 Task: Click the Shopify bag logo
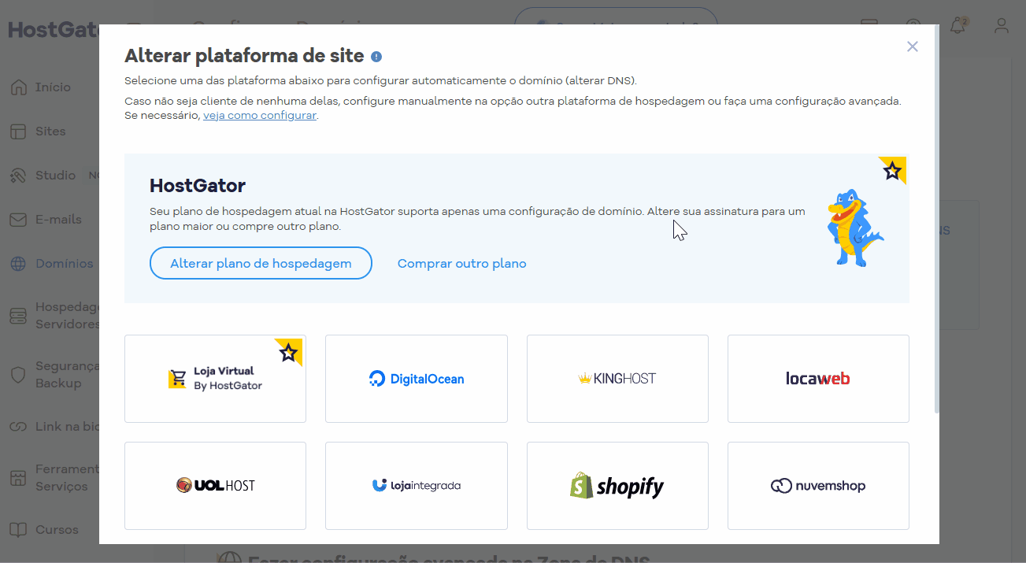[581, 485]
